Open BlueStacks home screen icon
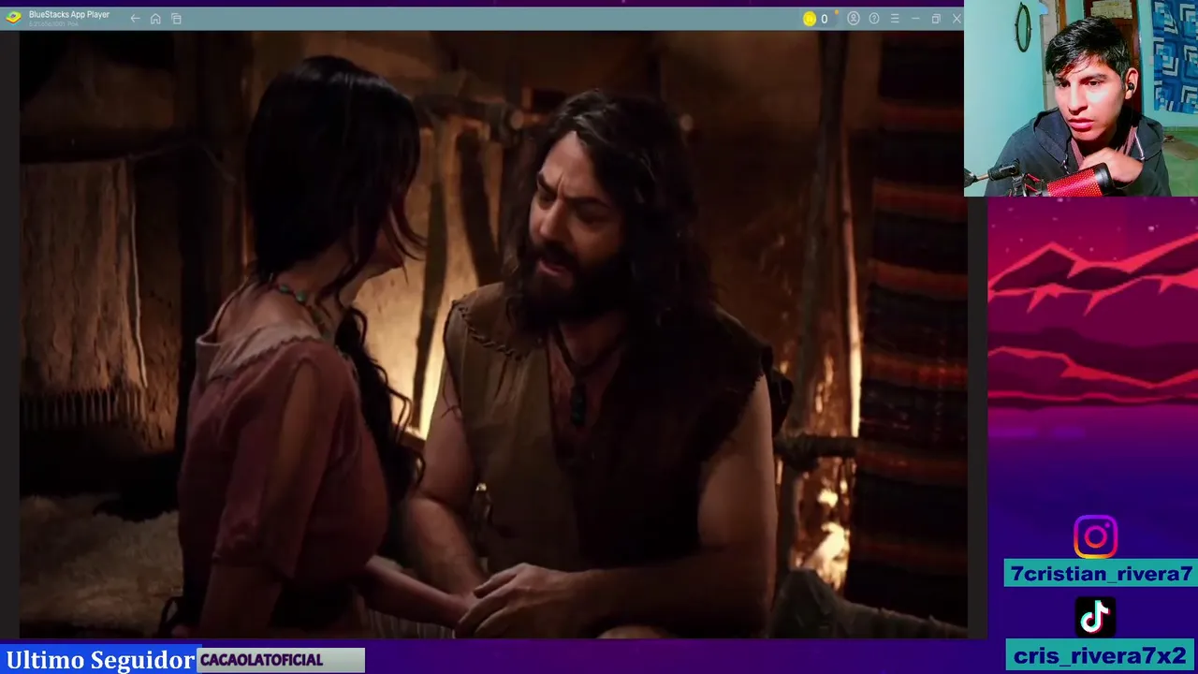Screen dimensions: 1198x674 (x=155, y=19)
